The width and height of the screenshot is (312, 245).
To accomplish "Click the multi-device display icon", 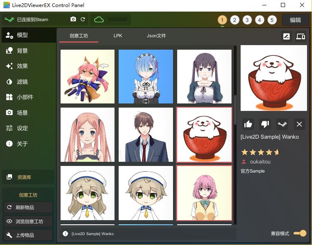I will coord(300,36).
